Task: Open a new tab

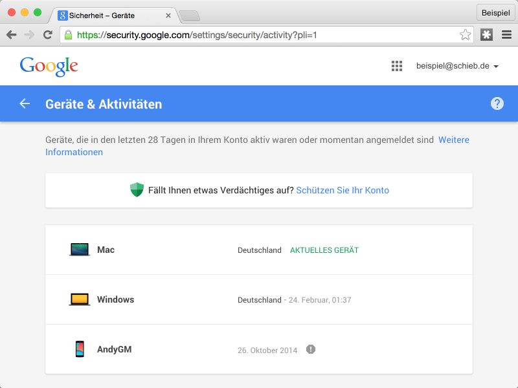Action: 190,16
